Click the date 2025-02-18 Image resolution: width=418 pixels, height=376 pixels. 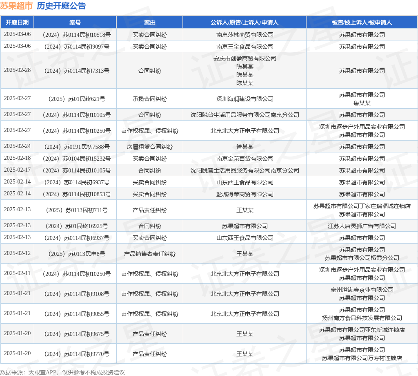pyautogui.click(x=17, y=158)
